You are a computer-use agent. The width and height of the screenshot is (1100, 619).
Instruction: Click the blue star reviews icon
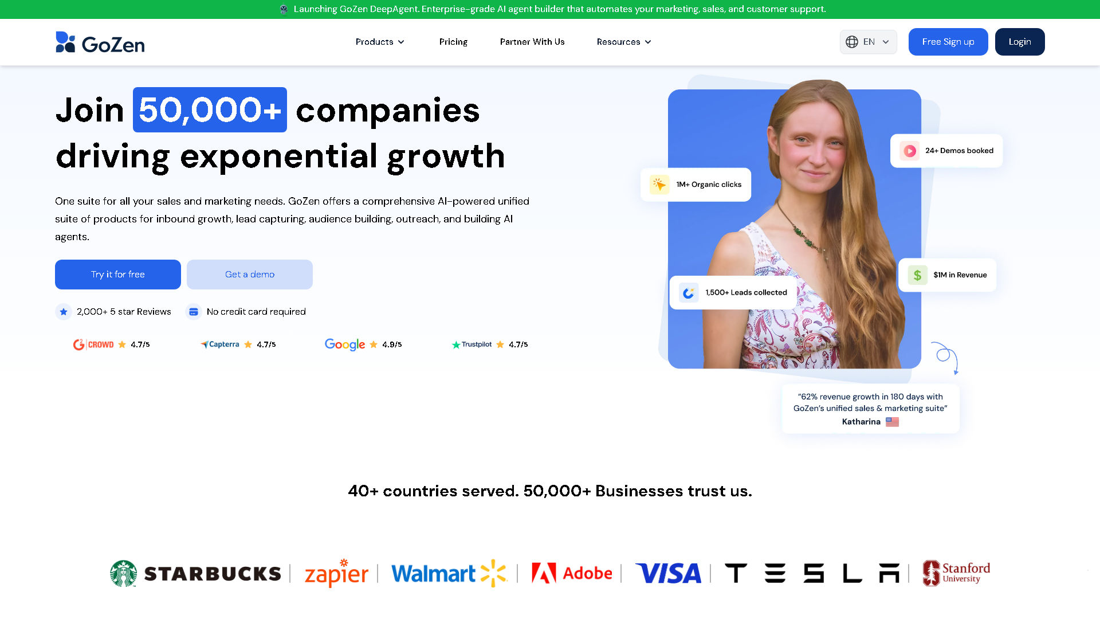(64, 312)
